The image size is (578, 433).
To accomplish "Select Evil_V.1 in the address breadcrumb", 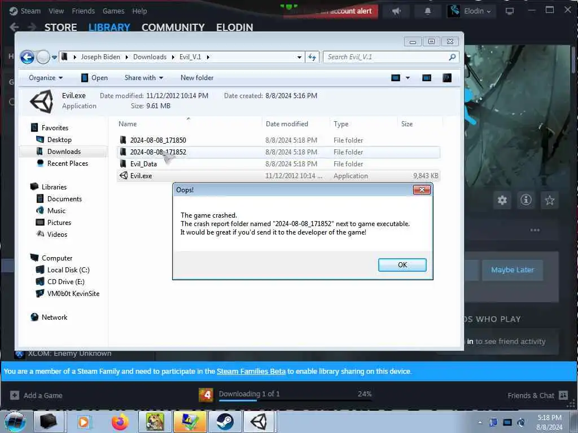I will [190, 57].
